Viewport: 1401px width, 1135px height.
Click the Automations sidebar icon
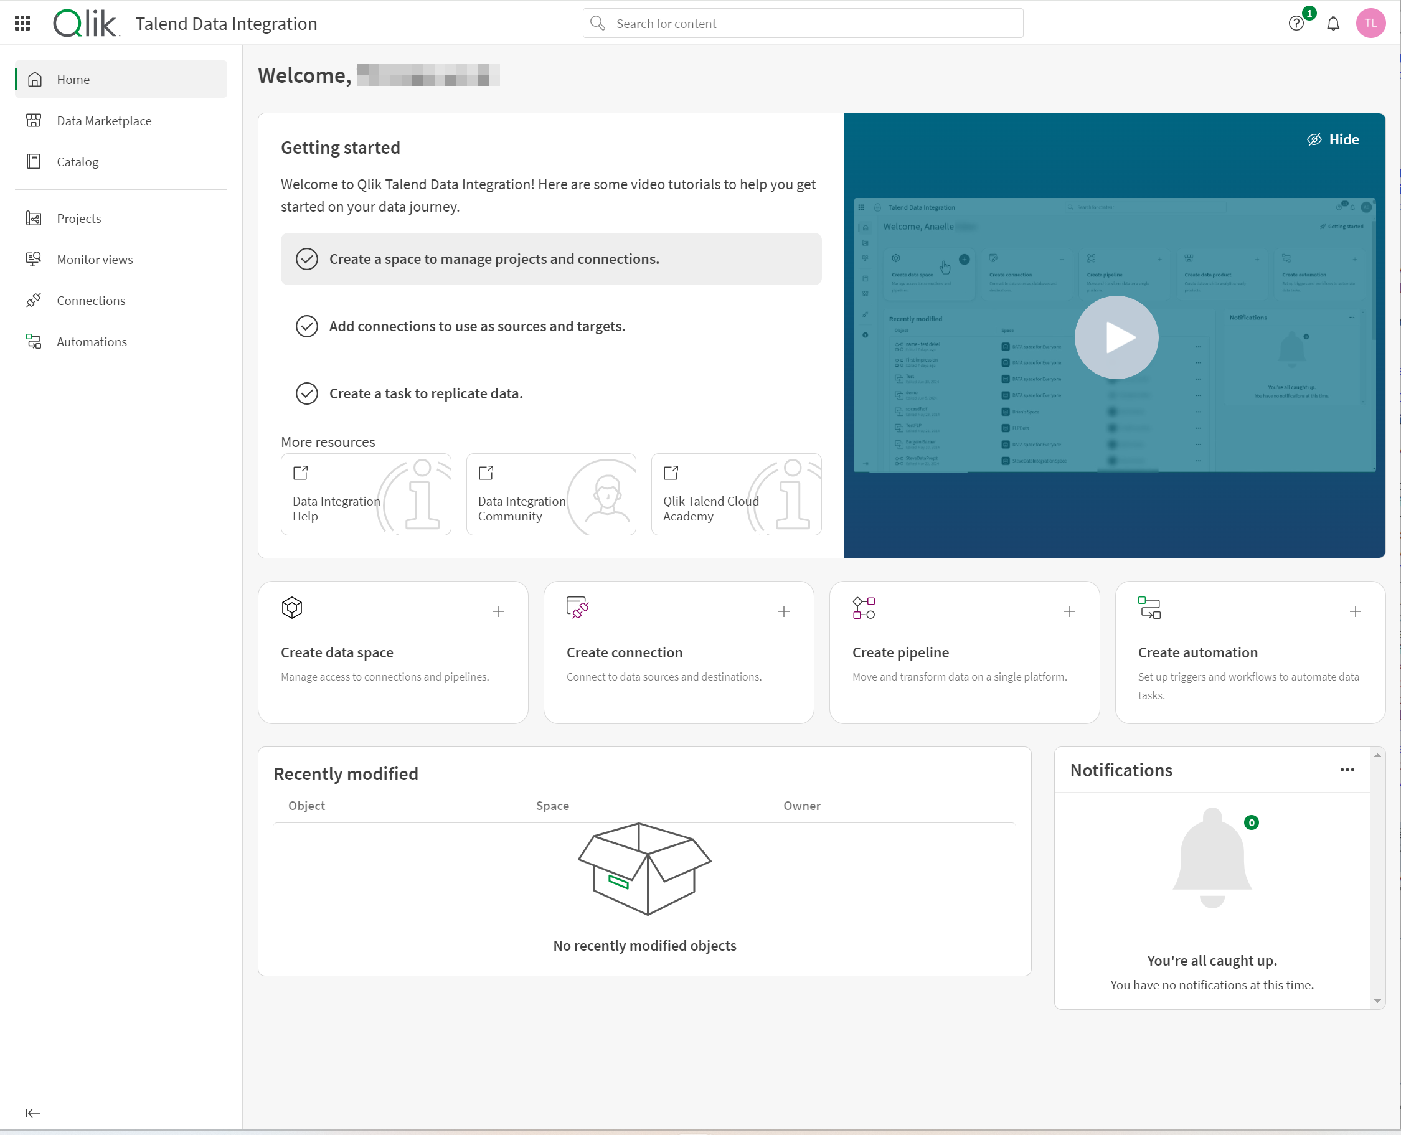[36, 342]
